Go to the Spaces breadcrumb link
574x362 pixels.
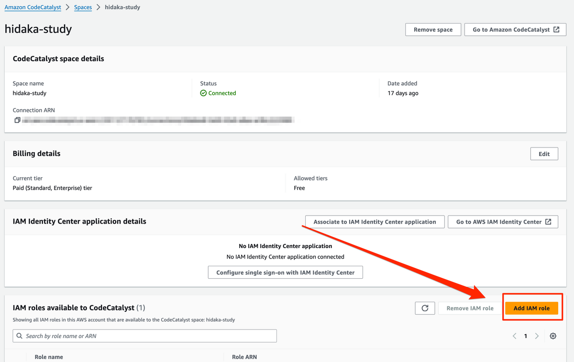tap(83, 8)
